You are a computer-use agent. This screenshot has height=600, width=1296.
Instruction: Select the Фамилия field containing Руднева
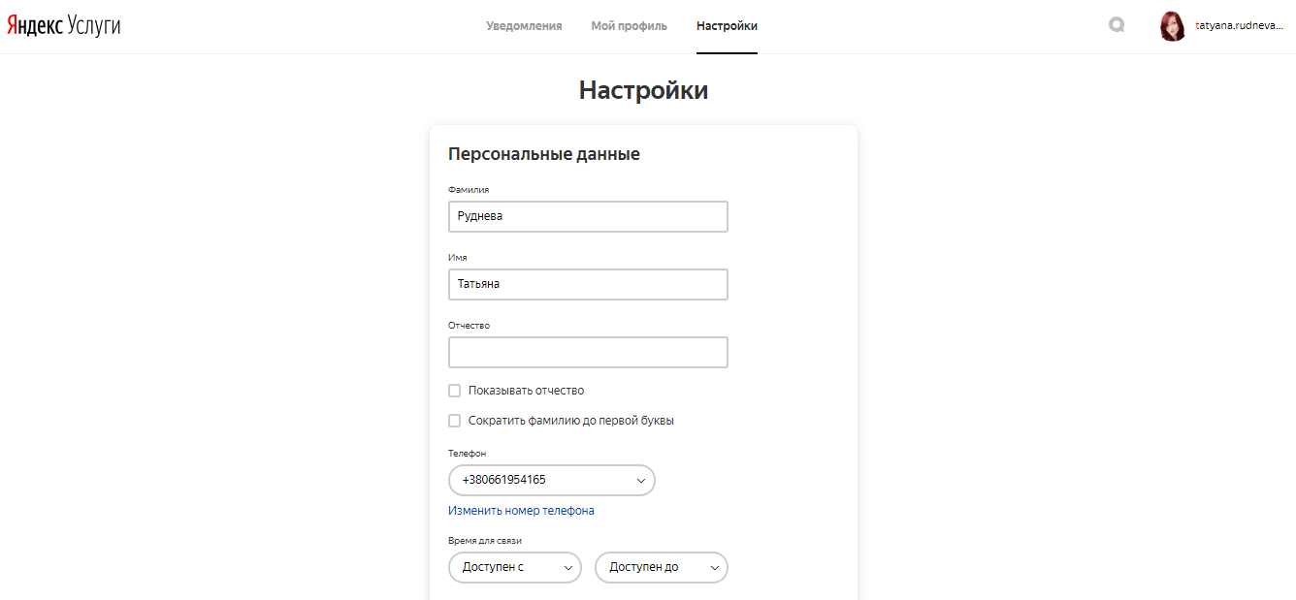[588, 216]
